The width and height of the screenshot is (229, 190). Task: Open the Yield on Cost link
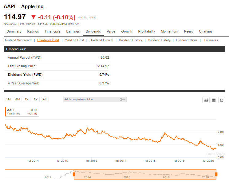tap(74, 40)
